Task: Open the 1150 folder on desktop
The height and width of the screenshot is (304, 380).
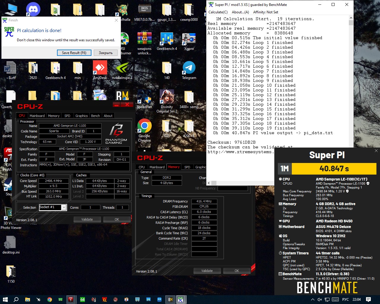Action: pos(11,274)
